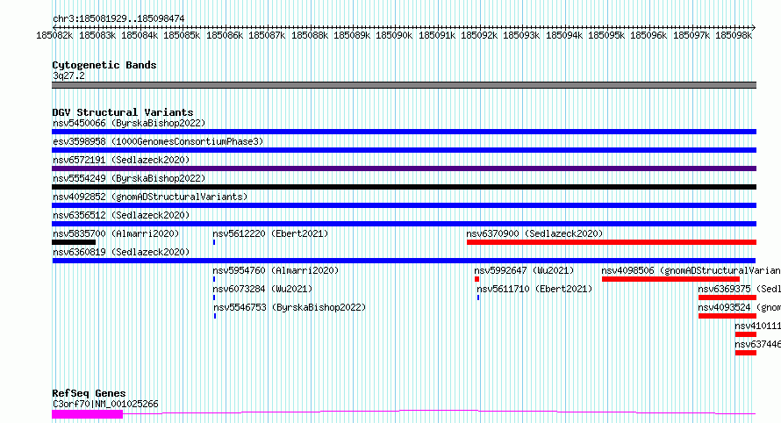This screenshot has width=781, height=423.
Task: Select the 3q27.2 band label
Action: click(68, 75)
